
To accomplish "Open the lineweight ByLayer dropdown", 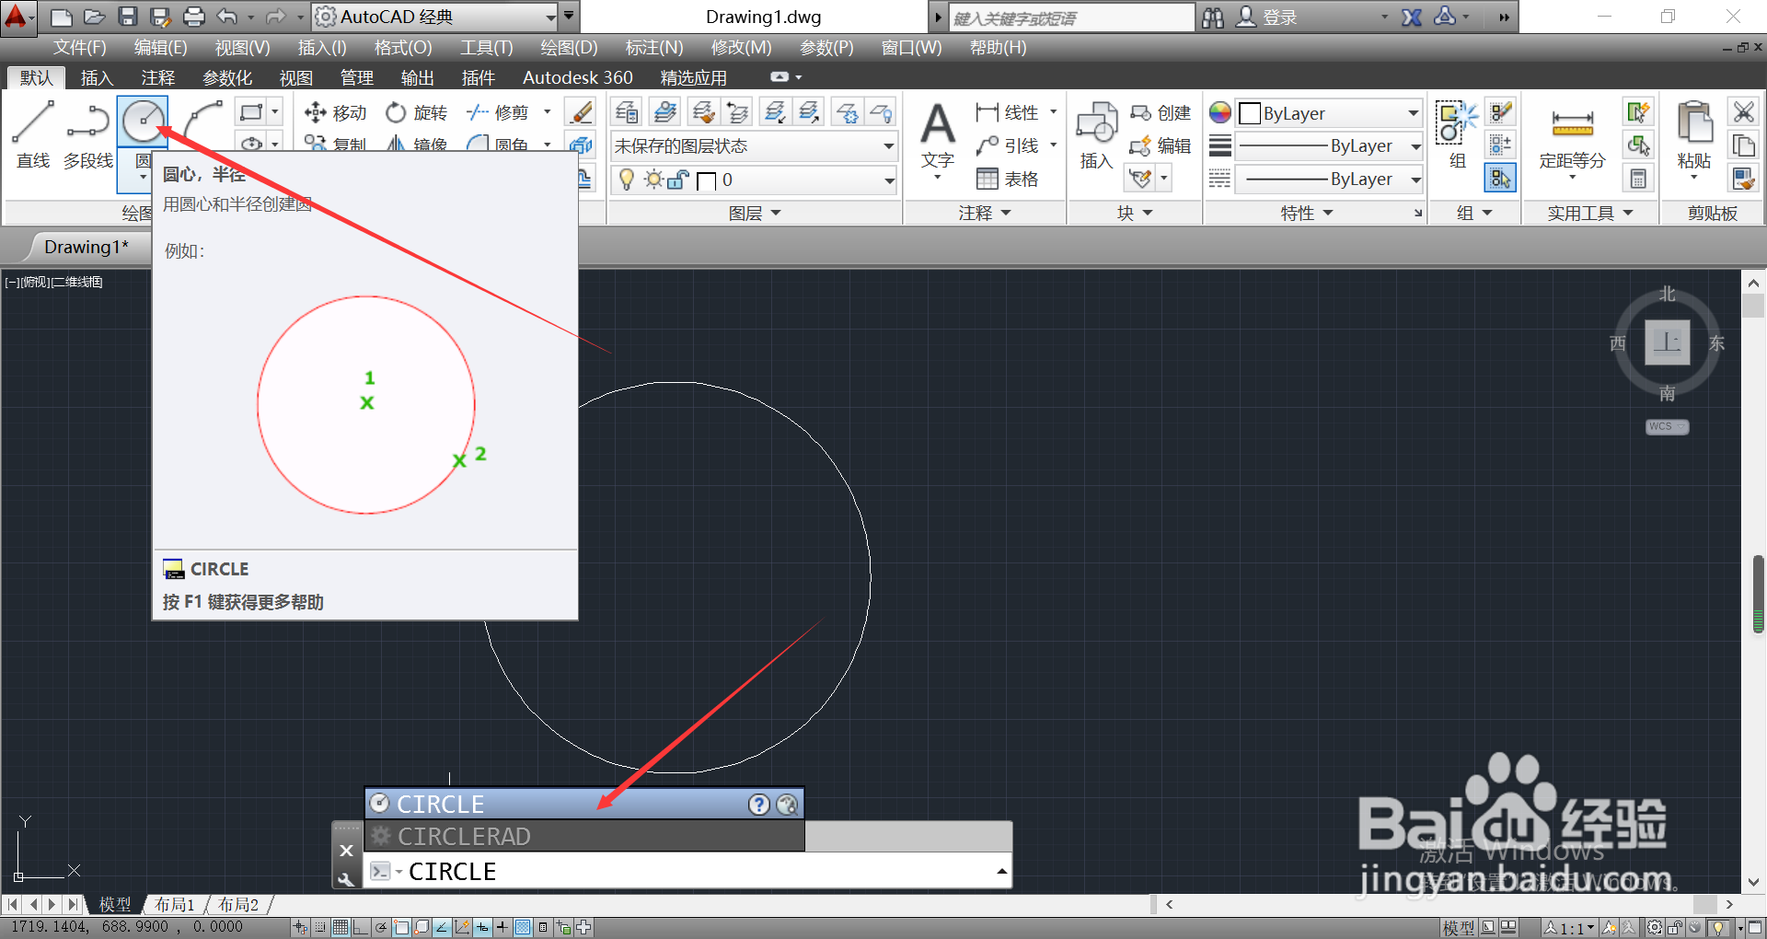I will click(x=1330, y=145).
